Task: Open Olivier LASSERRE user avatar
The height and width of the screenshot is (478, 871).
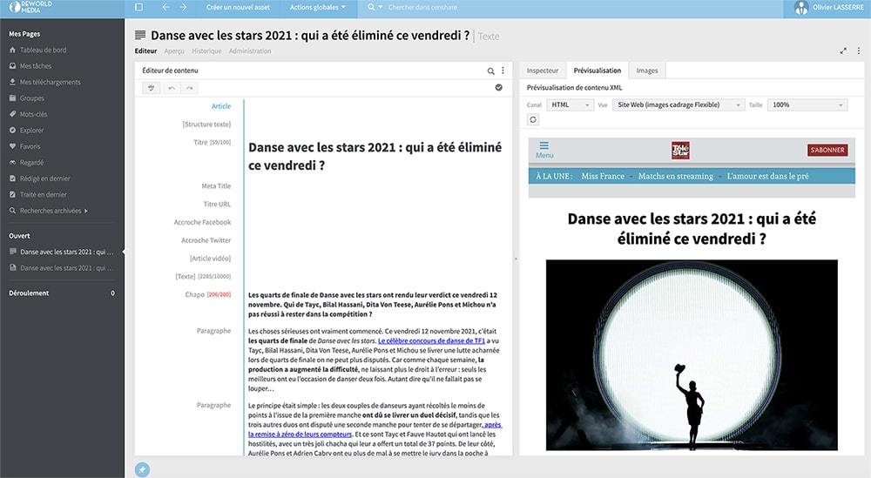Action: pyautogui.click(x=801, y=8)
